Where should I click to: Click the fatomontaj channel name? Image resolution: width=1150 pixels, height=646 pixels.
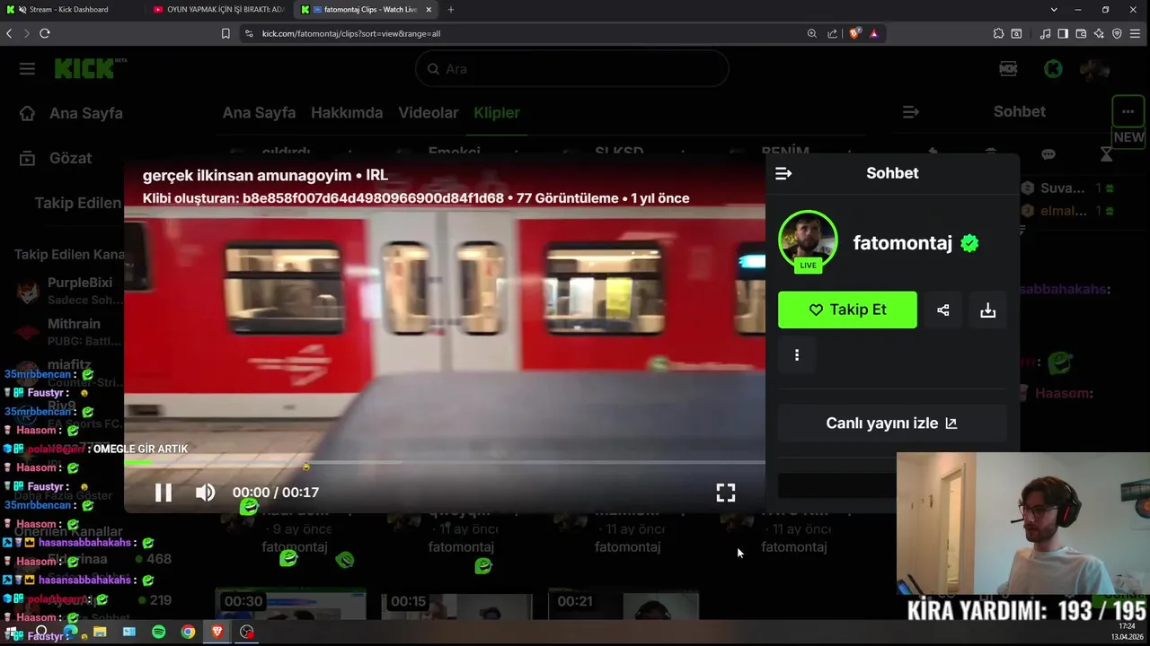[902, 242]
